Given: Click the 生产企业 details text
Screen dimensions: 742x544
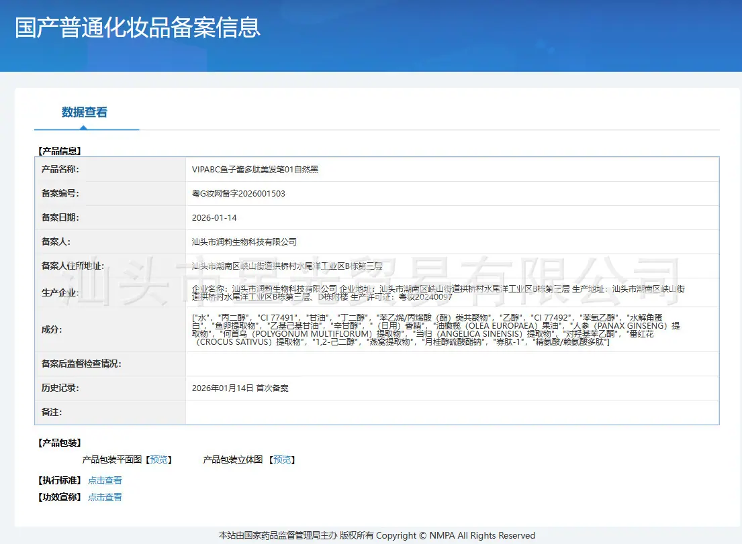Looking at the screenshot, I should (438, 292).
